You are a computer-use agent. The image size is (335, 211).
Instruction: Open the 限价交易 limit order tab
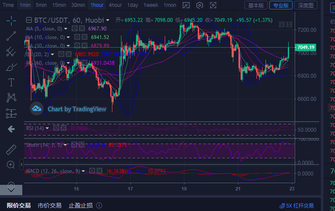18,205
